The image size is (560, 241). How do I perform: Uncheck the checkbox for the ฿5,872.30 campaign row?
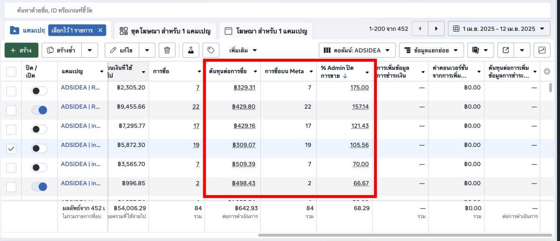point(11,149)
